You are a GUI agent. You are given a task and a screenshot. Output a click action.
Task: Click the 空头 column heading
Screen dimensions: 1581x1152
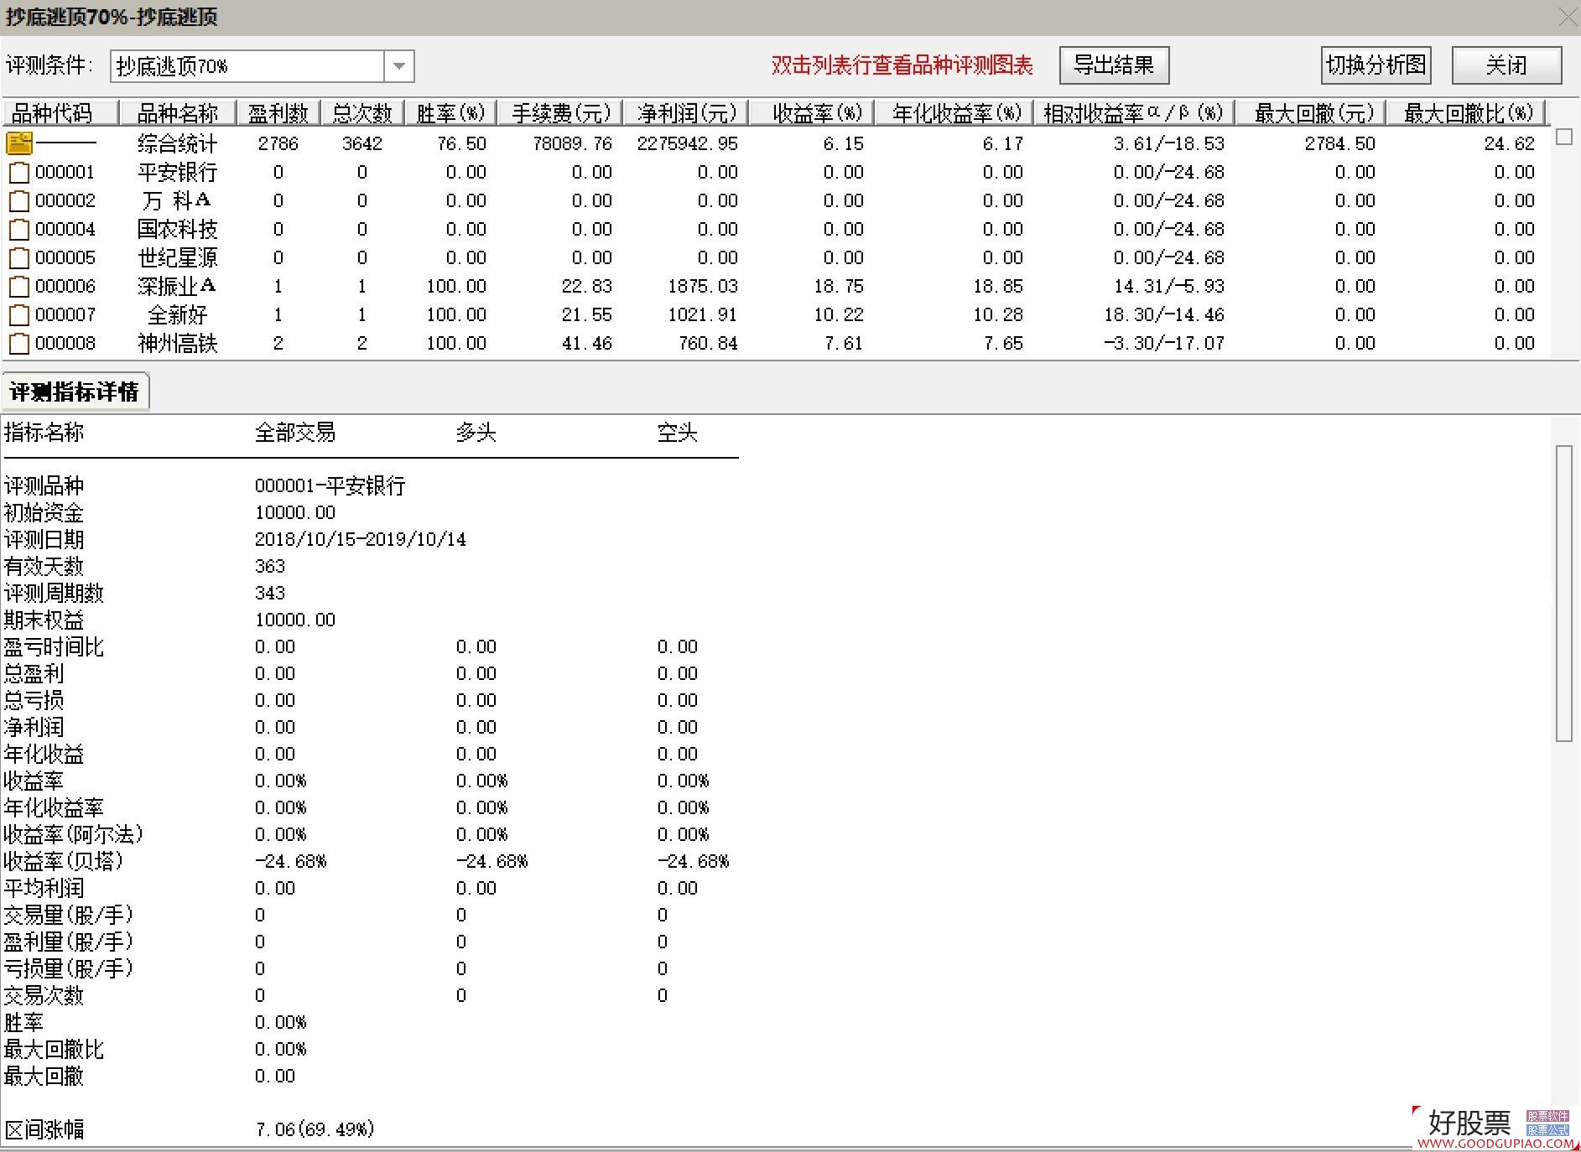point(678,433)
